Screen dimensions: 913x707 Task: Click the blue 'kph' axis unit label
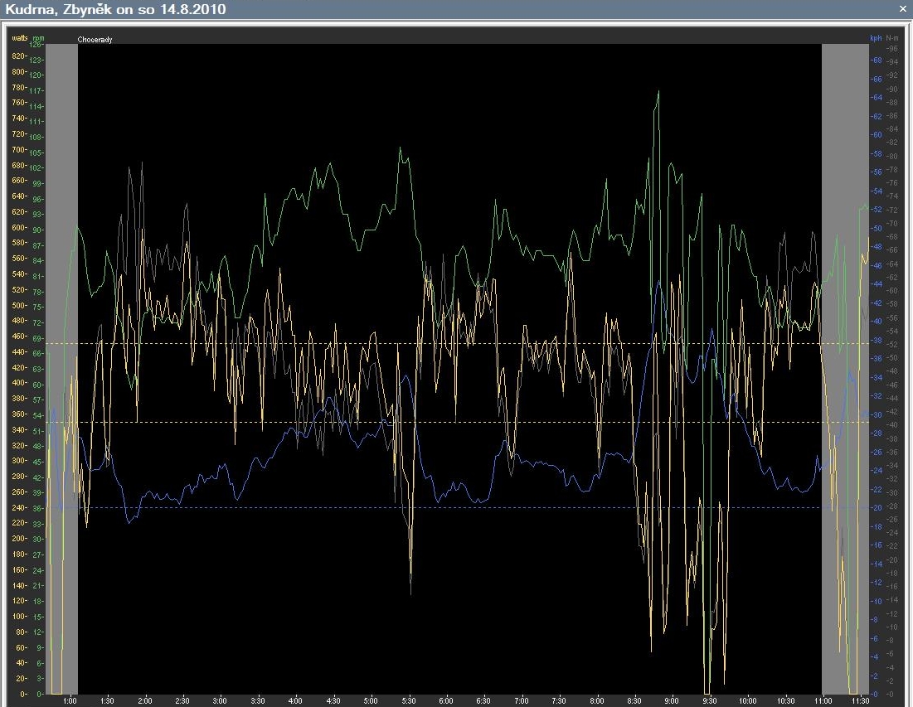(876, 38)
